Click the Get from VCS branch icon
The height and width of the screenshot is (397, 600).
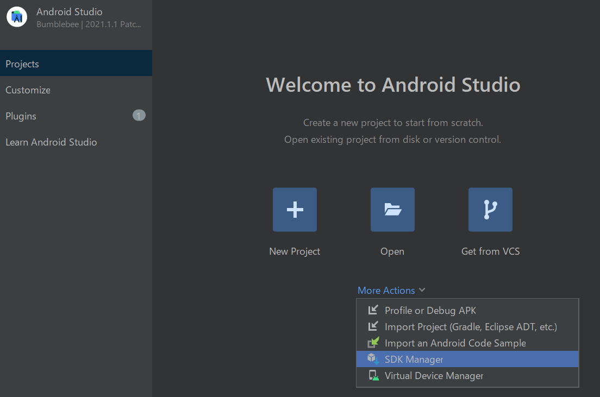tap(490, 209)
